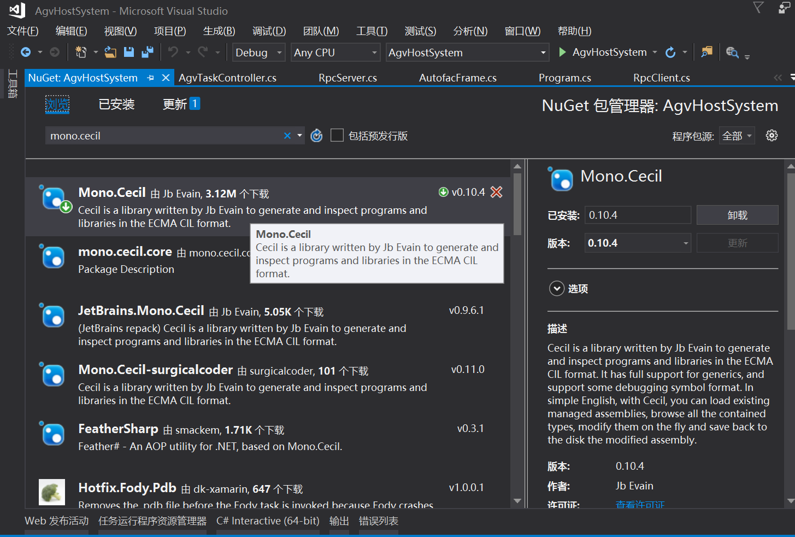Screen dimensions: 795x537
Task: Open the 帮助(H) help menu
Action: click(x=574, y=31)
